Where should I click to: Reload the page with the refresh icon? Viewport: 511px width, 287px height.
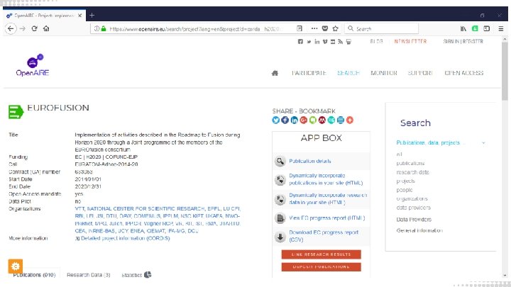pos(34,28)
